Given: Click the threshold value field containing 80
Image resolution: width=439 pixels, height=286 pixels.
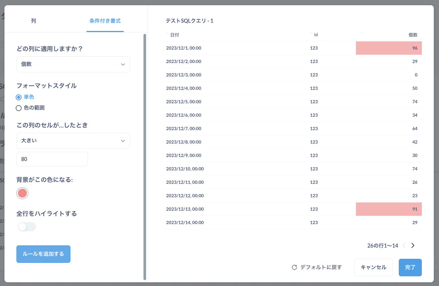Looking at the screenshot, I should [52, 159].
